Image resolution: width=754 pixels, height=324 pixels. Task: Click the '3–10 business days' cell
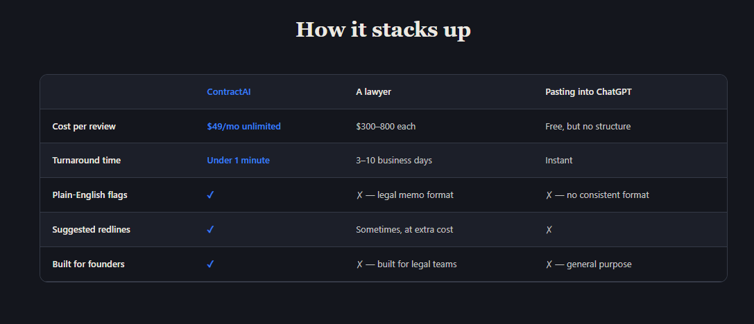(x=394, y=161)
